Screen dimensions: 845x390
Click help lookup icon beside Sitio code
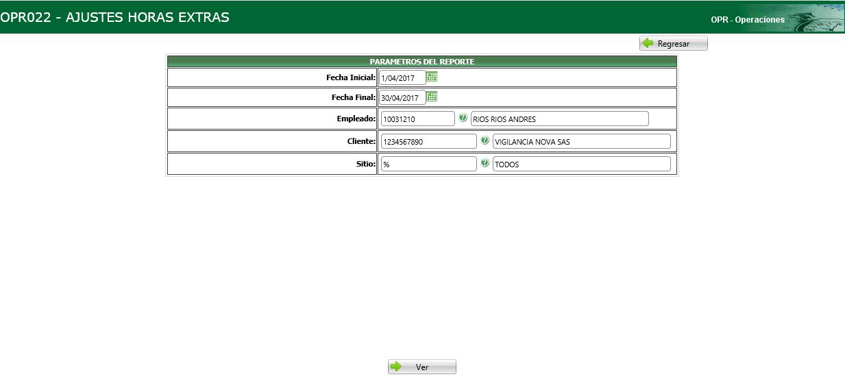click(485, 163)
